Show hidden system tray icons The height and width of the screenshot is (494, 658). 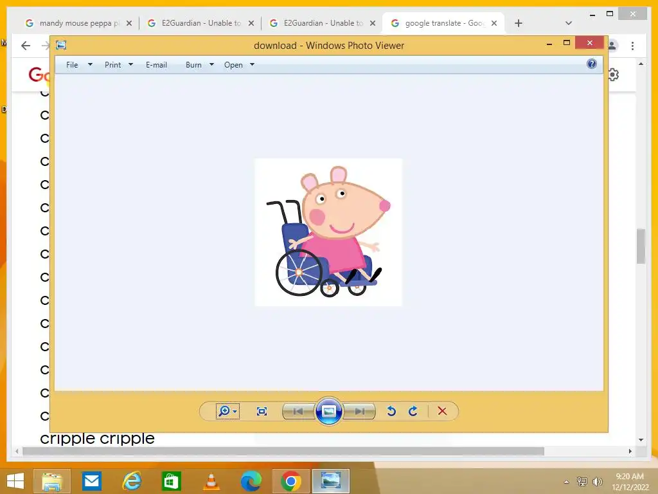pos(567,481)
